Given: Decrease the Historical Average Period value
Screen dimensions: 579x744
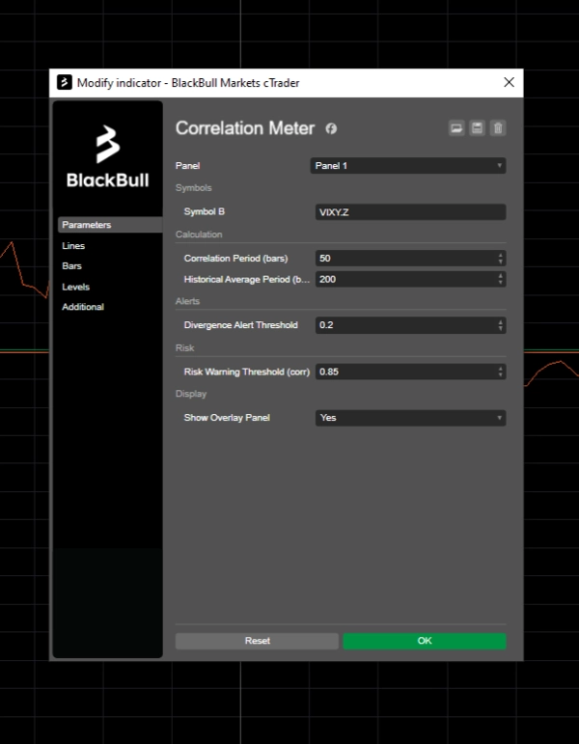Looking at the screenshot, I should click(500, 283).
